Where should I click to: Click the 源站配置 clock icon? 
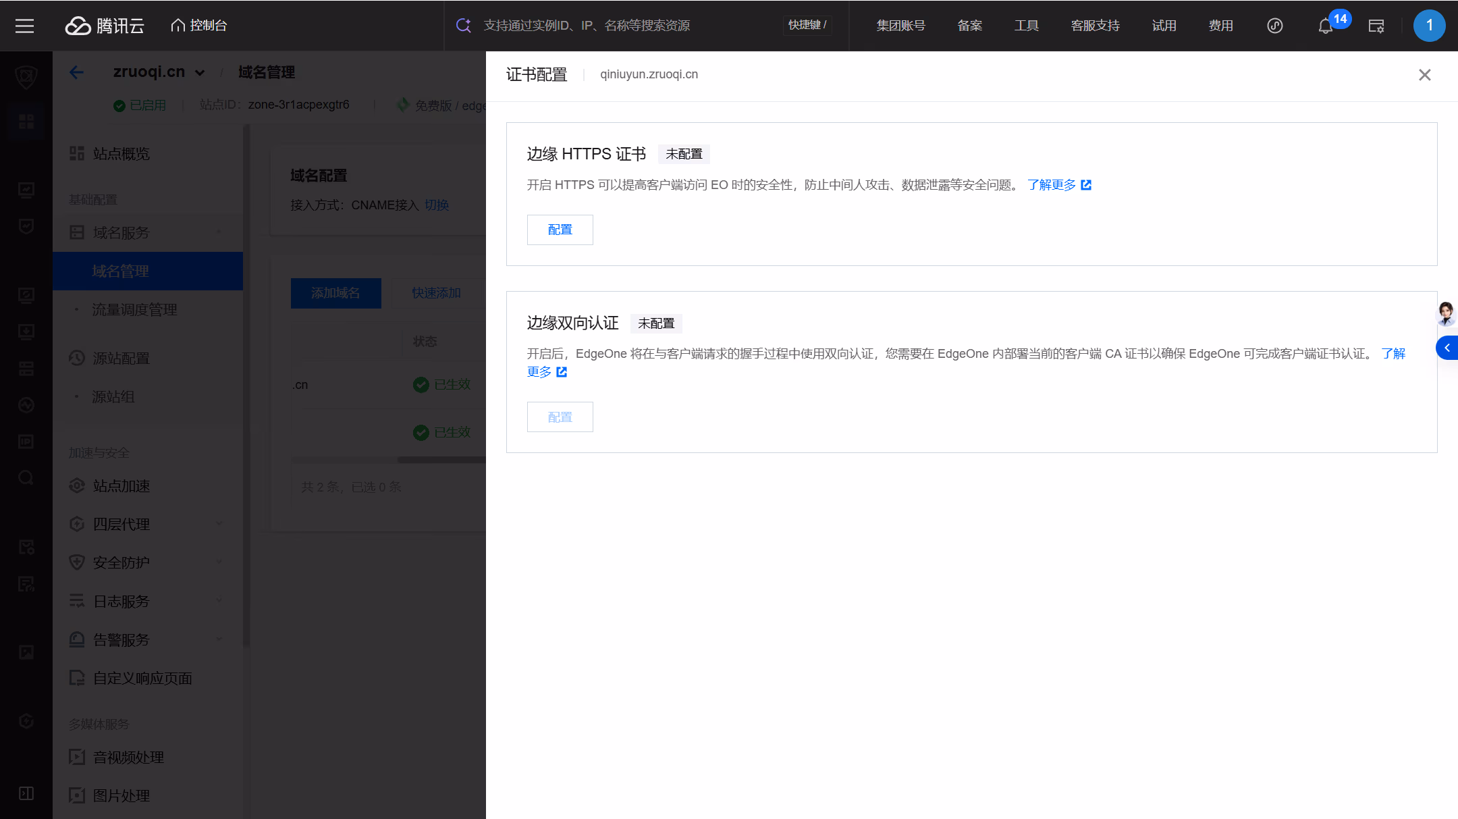coord(77,359)
